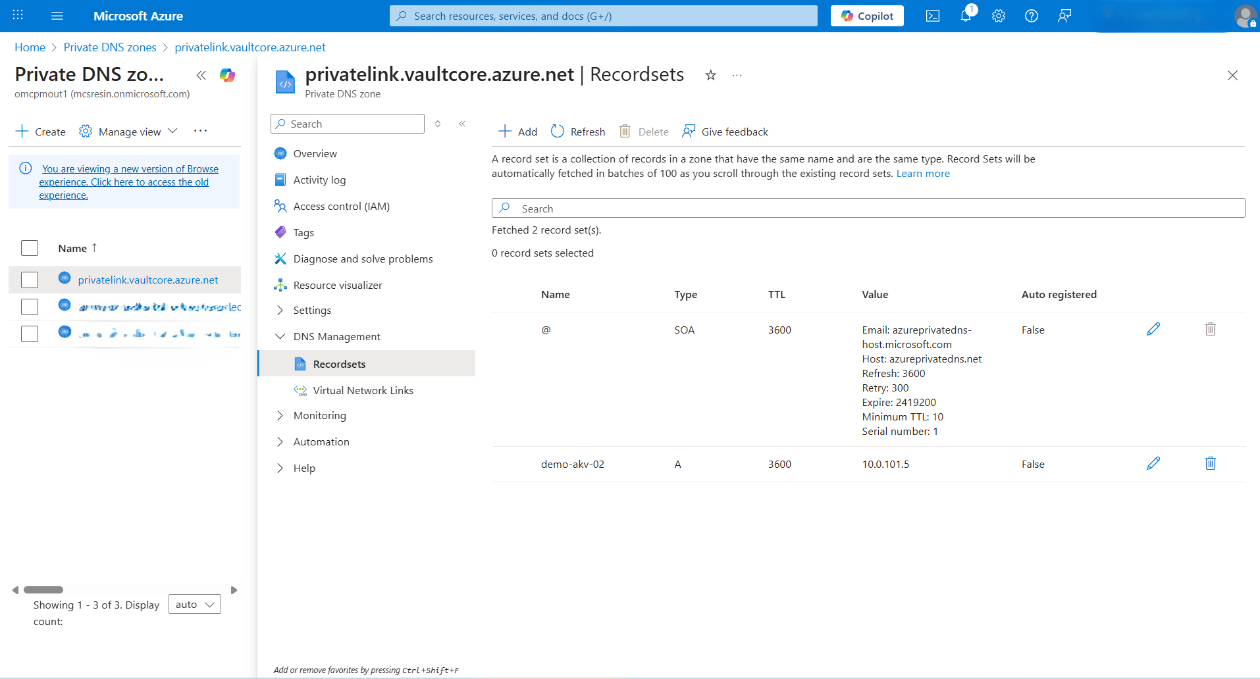This screenshot has height=679, width=1260.
Task: Select the third DNS zone row checkbox
Action: [30, 334]
